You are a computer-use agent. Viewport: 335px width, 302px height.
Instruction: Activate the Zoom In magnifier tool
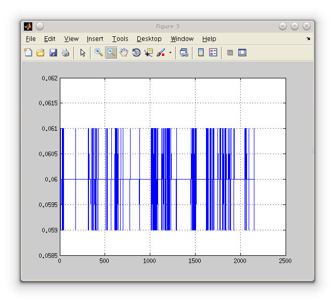(99, 52)
